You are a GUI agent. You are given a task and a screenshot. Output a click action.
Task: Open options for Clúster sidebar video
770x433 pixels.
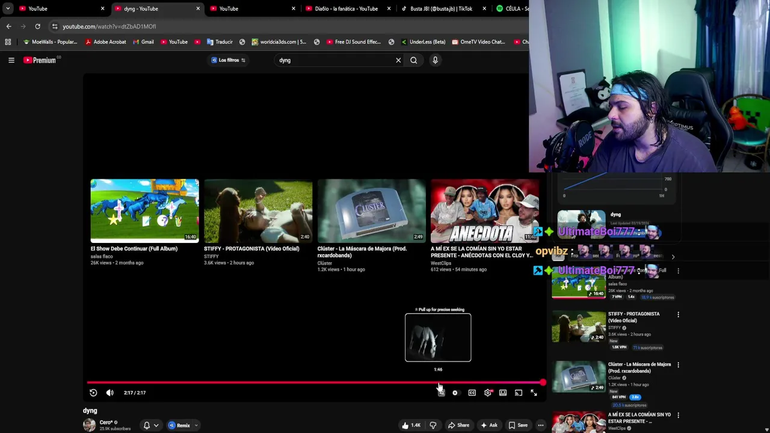click(x=678, y=365)
